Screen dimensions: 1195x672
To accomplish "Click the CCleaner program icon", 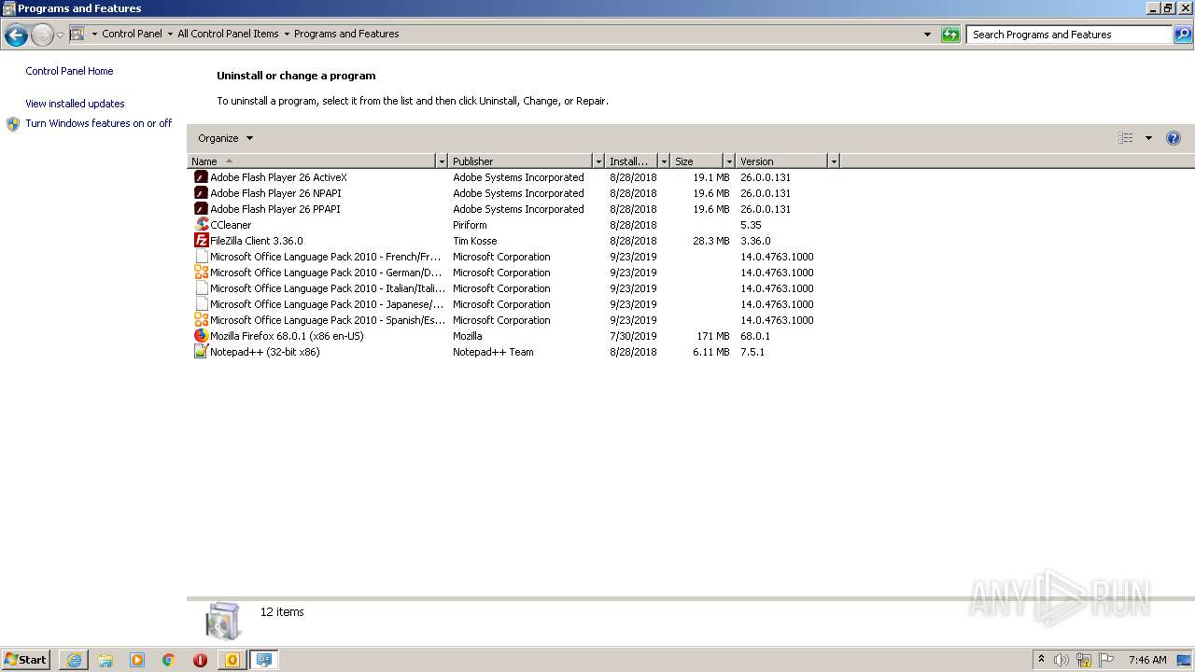I will (201, 225).
